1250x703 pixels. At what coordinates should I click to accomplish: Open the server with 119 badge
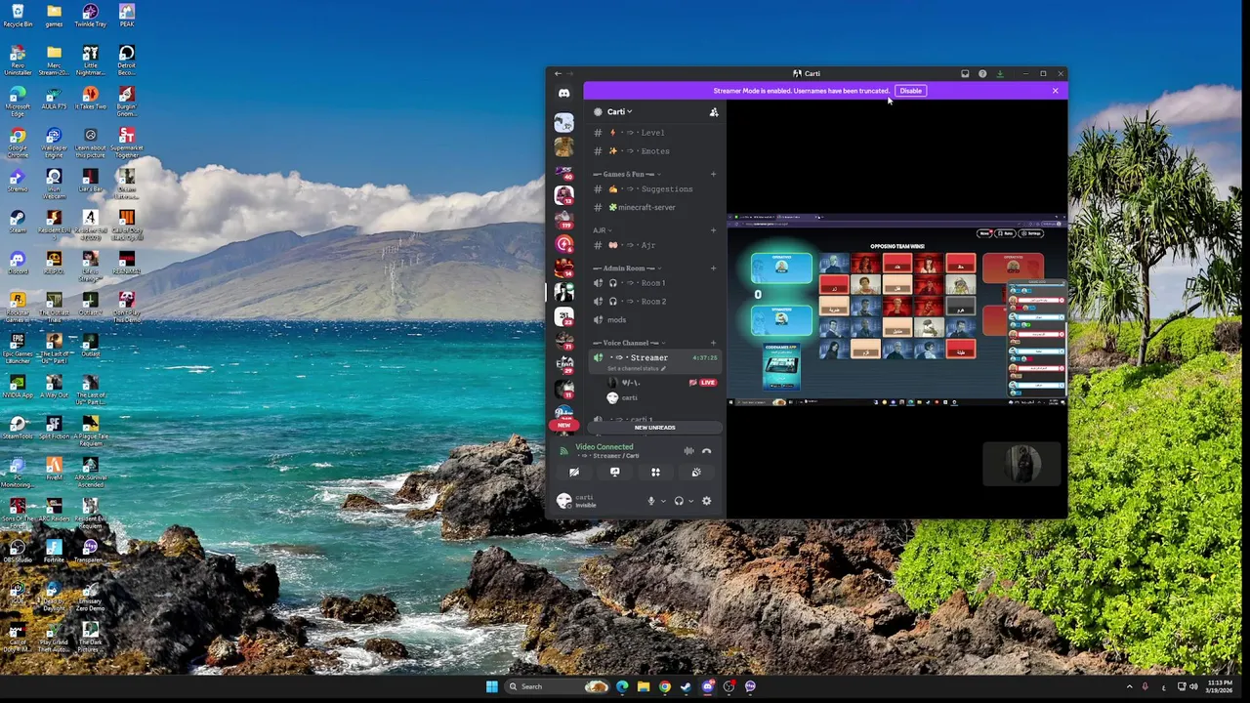[x=563, y=221]
